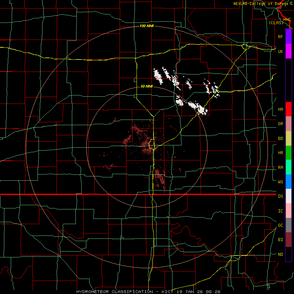
Task: Click the RA legend label
Action: click(280, 168)
